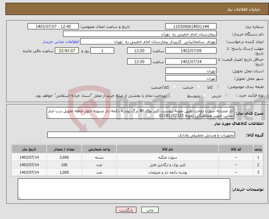The image size is (269, 219).
Task: Click the need date for سوزن منگنه row
Action: (29, 157)
